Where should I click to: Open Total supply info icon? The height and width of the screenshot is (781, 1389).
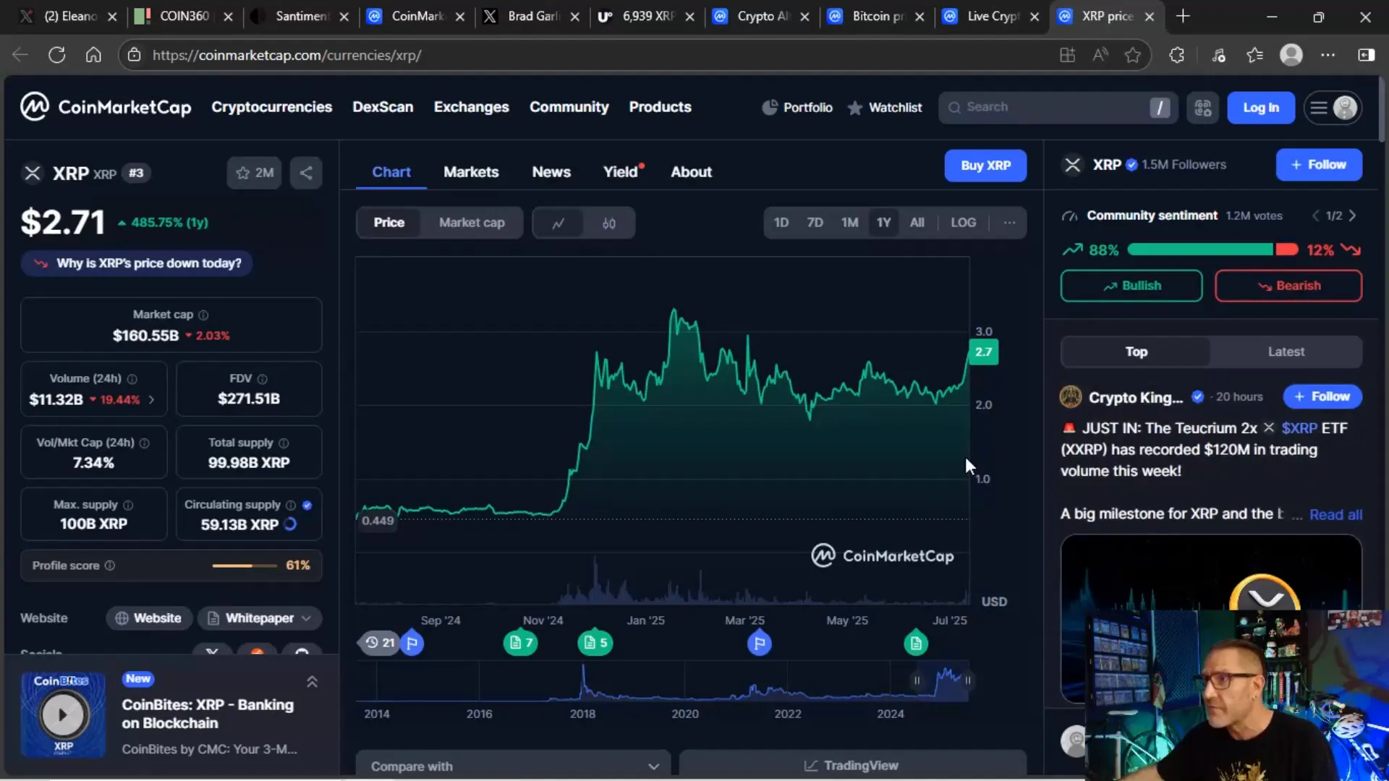[284, 443]
